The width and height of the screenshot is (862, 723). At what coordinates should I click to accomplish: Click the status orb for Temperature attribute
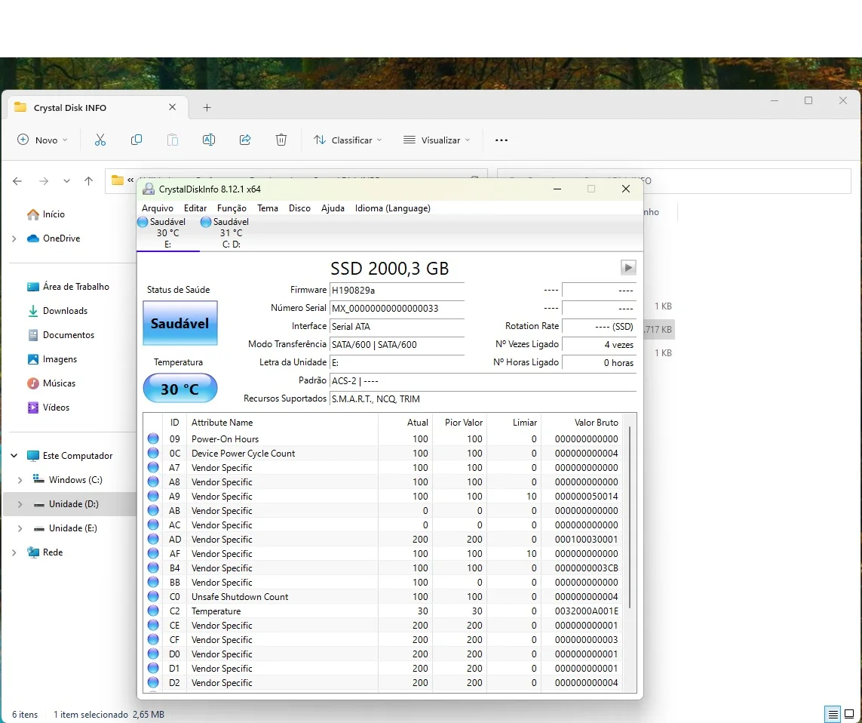(x=153, y=611)
